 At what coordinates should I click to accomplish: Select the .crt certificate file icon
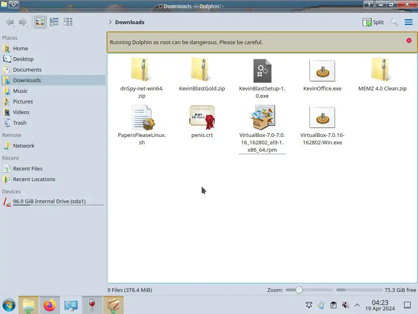(x=202, y=117)
